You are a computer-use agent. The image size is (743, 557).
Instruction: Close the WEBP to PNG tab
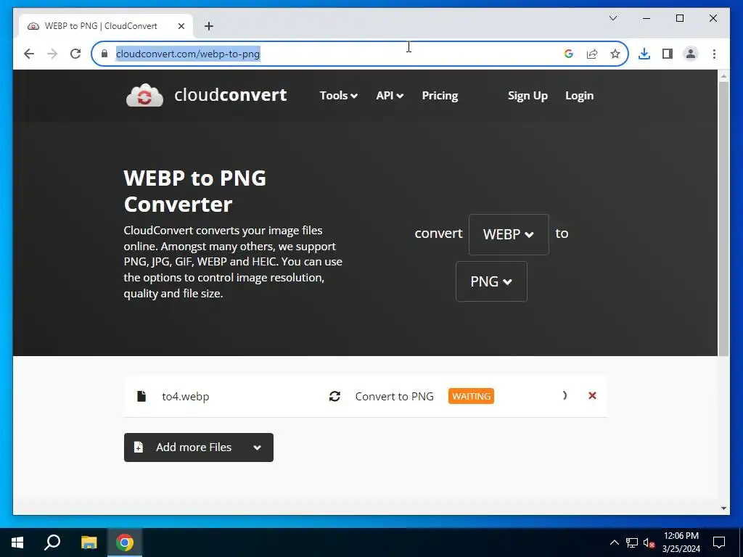(x=181, y=26)
